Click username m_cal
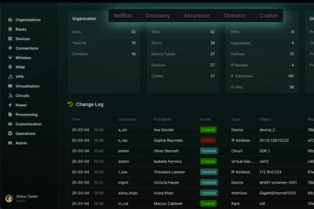Screen dimensions: 314x209 coord(123,204)
